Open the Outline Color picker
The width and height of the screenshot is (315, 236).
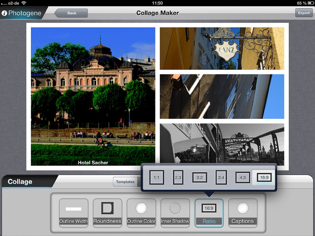[141, 213]
